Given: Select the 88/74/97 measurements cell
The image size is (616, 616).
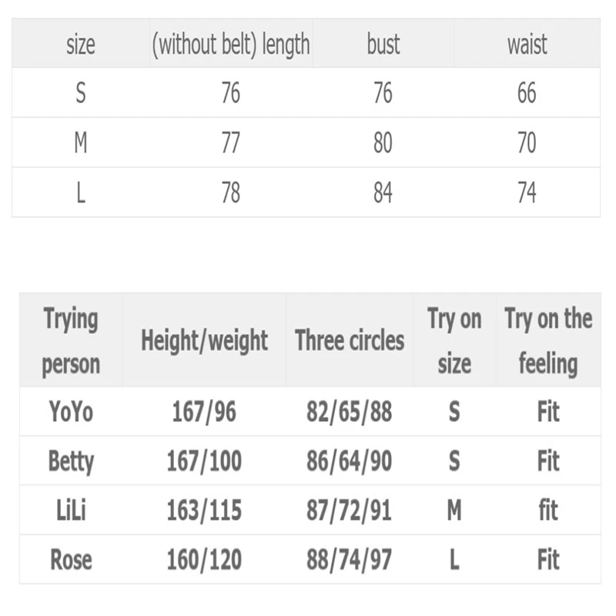Looking at the screenshot, I should tap(350, 559).
